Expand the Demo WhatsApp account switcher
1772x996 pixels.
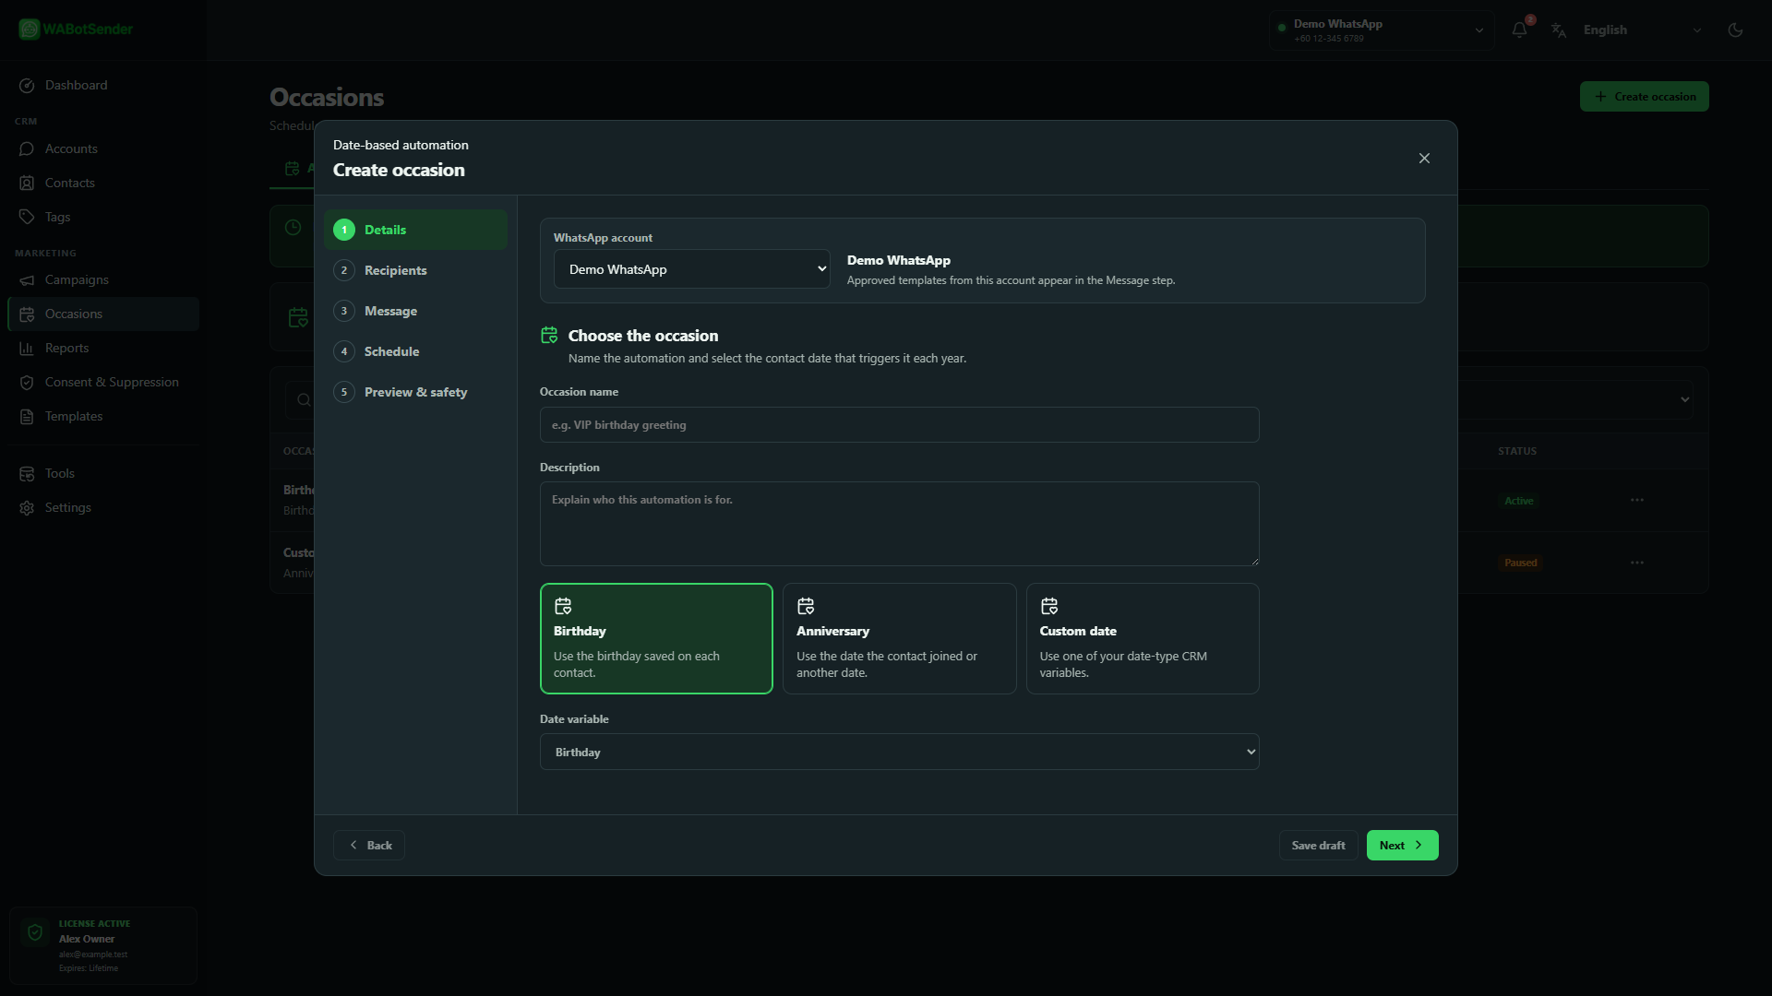click(1382, 30)
